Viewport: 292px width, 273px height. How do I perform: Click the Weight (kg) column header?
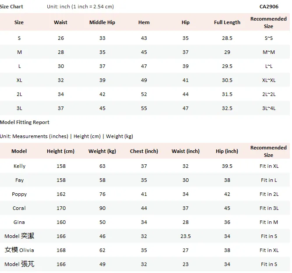tap(102, 151)
